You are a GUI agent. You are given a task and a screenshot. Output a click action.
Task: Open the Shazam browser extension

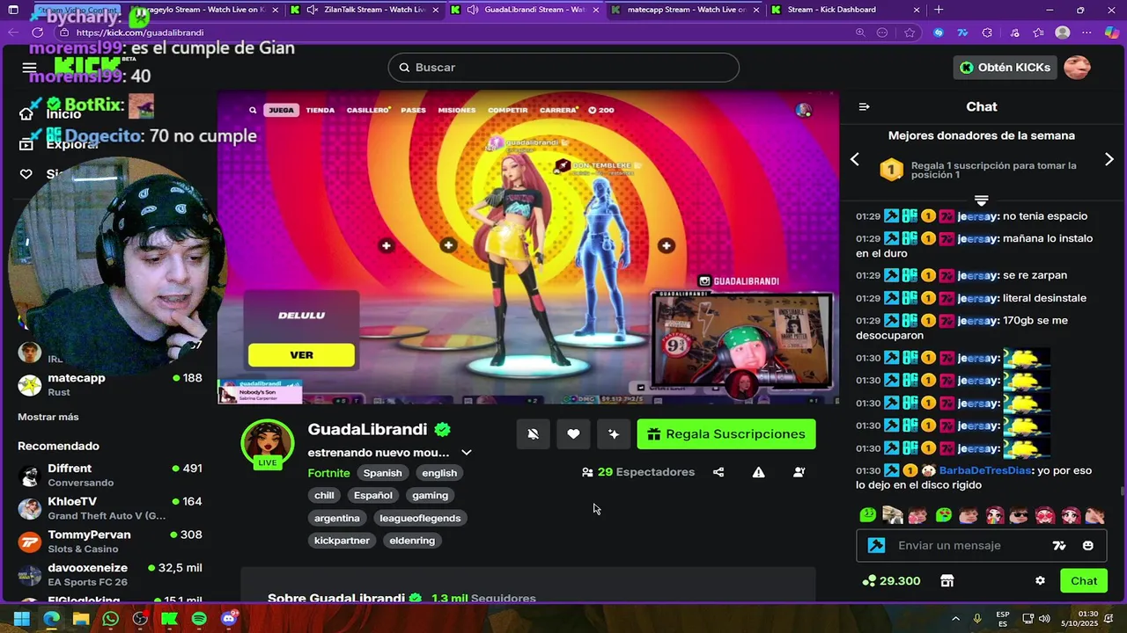[939, 33]
